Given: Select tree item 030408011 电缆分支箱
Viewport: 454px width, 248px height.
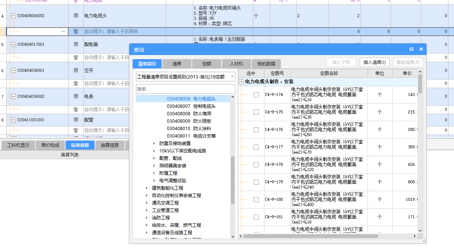Looking at the screenshot, I should click(191, 136).
